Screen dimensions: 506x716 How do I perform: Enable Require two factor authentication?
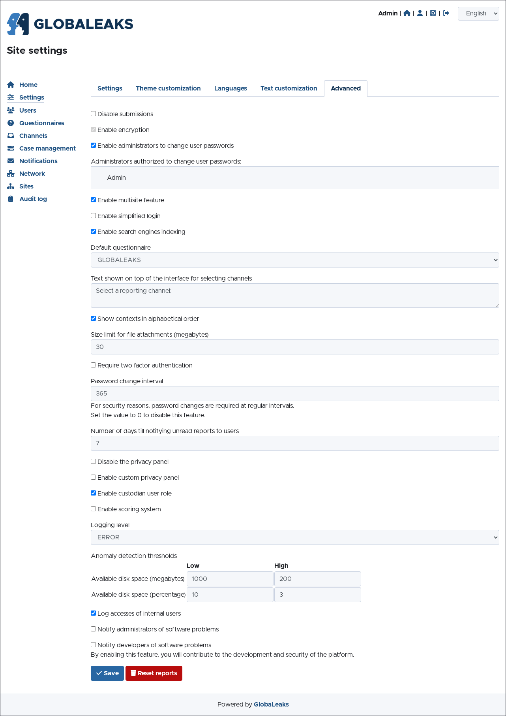(94, 365)
